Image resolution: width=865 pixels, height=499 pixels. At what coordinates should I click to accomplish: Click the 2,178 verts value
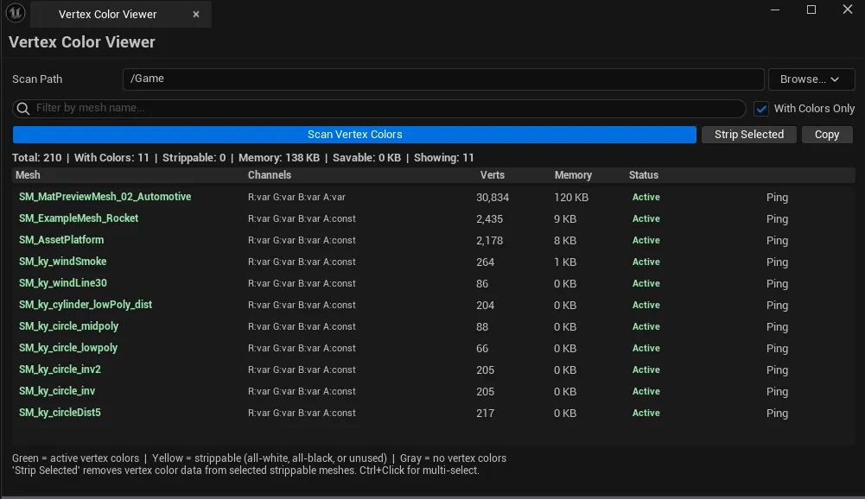pos(489,240)
